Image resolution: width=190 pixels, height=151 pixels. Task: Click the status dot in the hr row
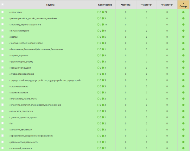pos(183,123)
